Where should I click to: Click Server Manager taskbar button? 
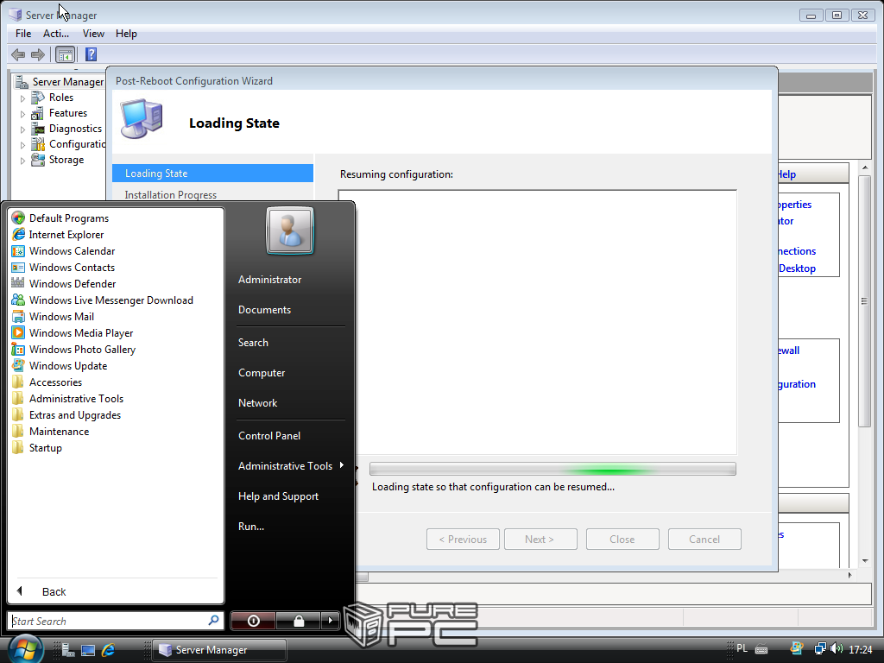(x=219, y=650)
